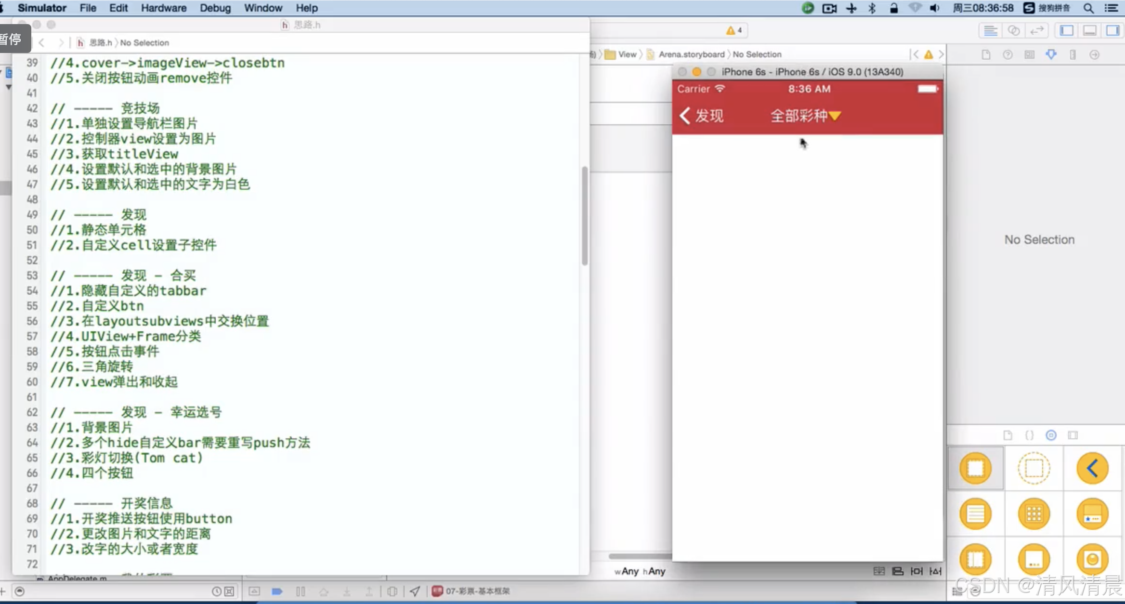Click the 思路.h breadcrumb item

click(94, 43)
